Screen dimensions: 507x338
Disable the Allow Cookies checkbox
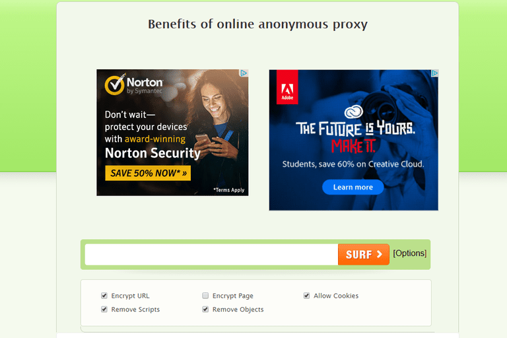(x=306, y=296)
